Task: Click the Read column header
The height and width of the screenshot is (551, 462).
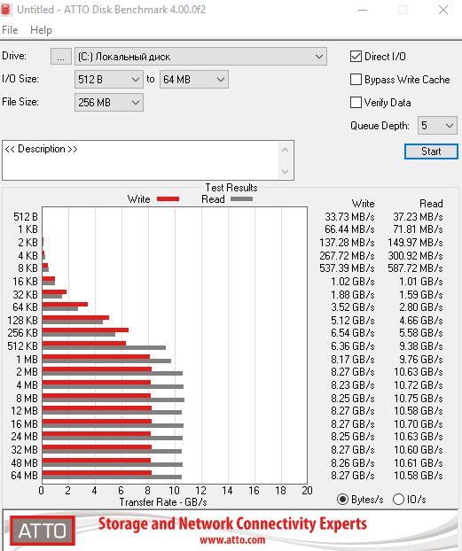Action: 431,204
